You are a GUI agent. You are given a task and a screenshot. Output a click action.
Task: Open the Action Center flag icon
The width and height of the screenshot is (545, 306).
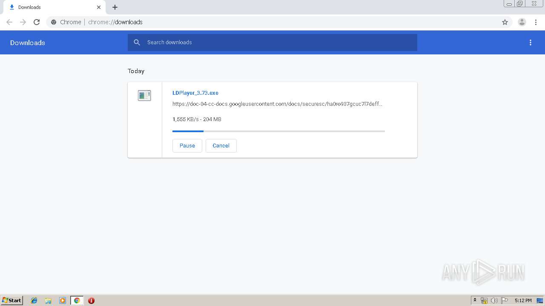[x=505, y=300]
